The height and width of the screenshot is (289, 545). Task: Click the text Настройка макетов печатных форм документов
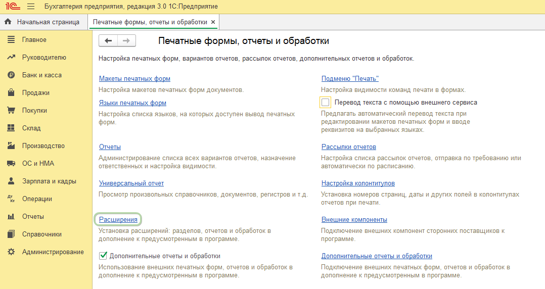click(x=171, y=89)
